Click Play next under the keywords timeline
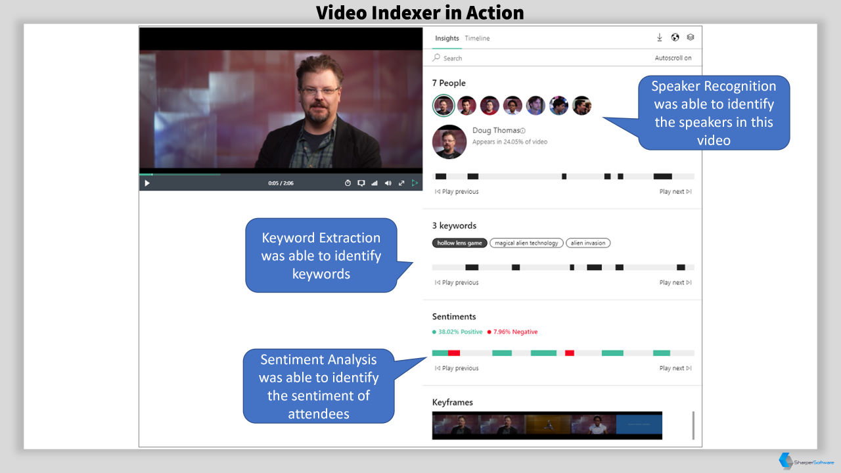 (675, 282)
